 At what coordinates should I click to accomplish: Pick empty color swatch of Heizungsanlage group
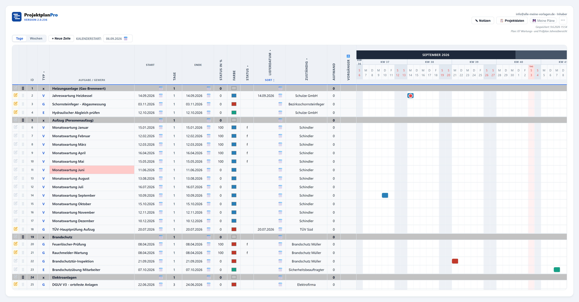tap(234, 88)
